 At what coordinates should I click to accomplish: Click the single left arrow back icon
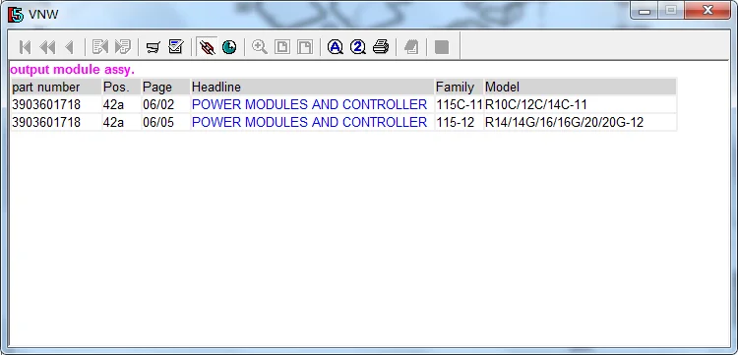pos(70,47)
